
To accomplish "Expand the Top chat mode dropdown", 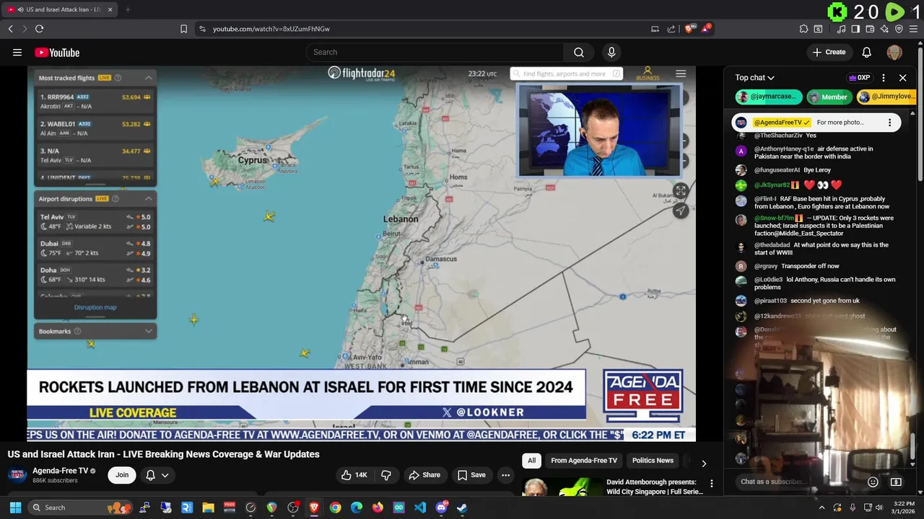I will (x=755, y=78).
